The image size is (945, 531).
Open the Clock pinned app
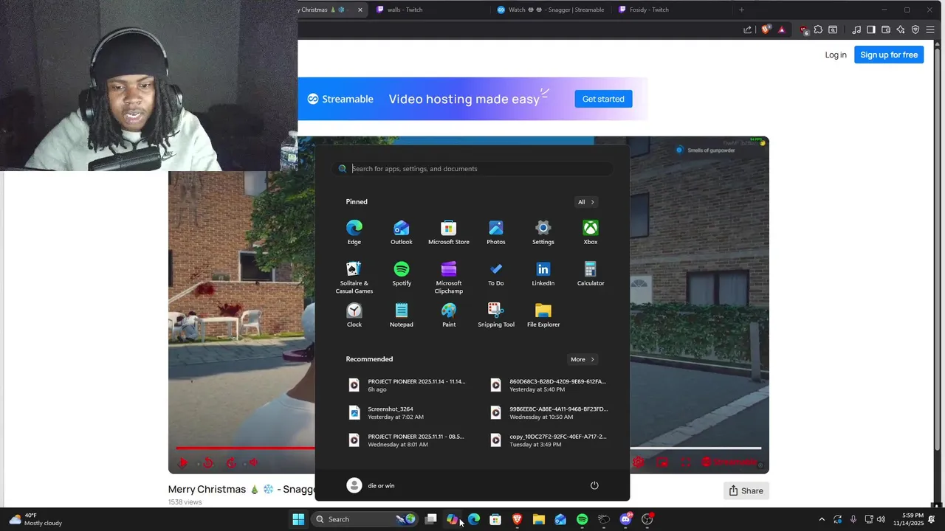pyautogui.click(x=354, y=315)
